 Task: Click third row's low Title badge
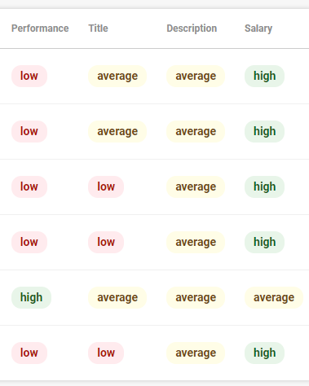(x=106, y=186)
